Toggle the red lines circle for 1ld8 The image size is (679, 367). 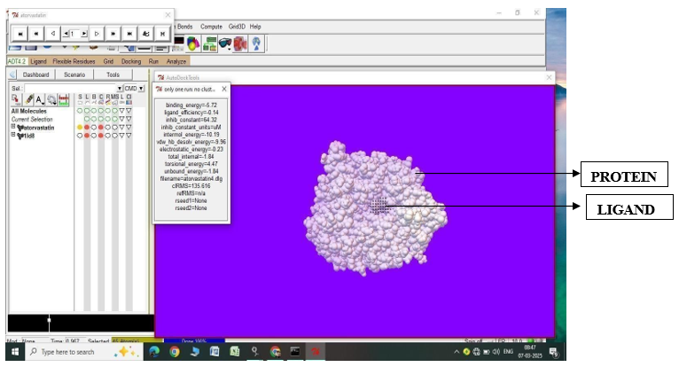[87, 136]
